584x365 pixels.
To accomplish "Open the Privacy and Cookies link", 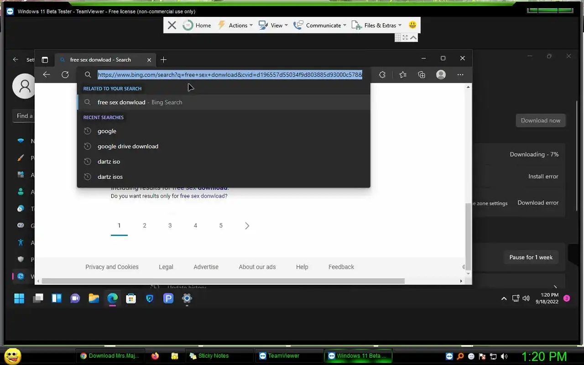I will tap(112, 267).
